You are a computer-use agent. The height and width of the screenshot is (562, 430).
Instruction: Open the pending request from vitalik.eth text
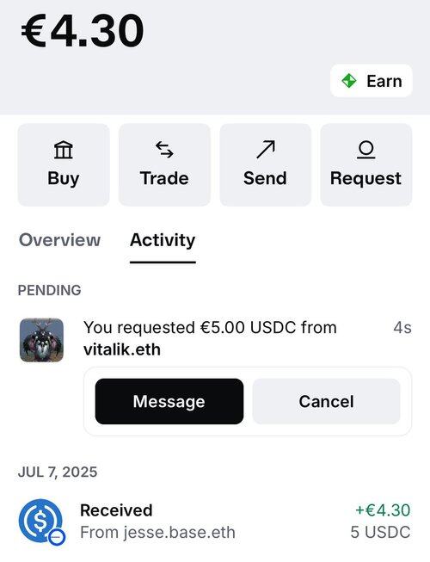click(x=210, y=338)
